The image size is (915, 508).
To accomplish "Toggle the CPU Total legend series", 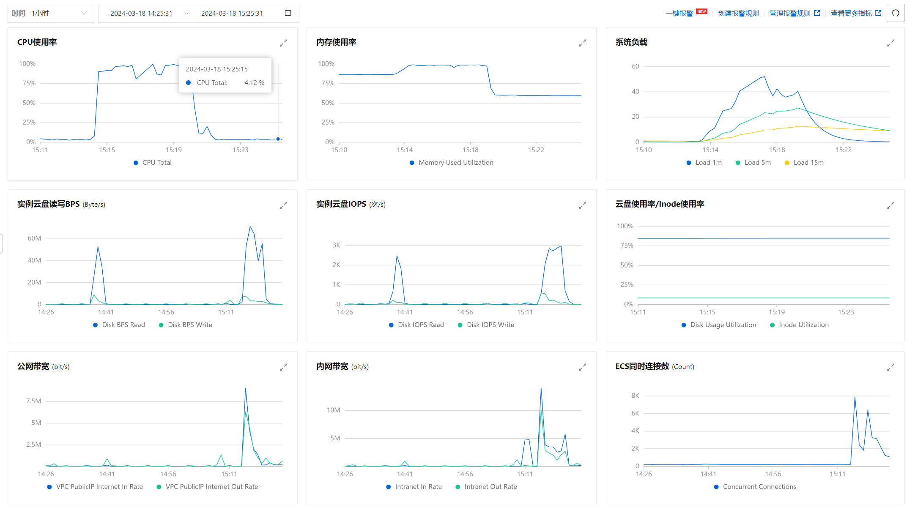I will 153,162.
